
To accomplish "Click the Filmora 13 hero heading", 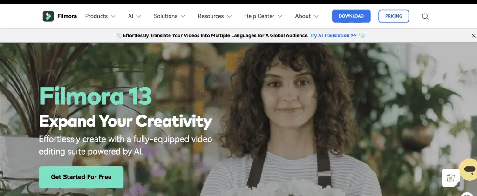I will pyautogui.click(x=95, y=96).
